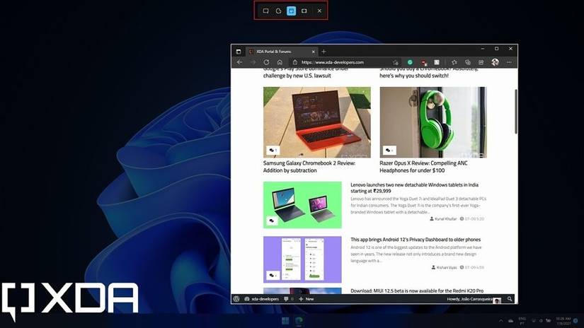Open Samsung Galaxy Chromebook 2 Review link
This screenshot has width=584, height=328.
pyautogui.click(x=309, y=167)
